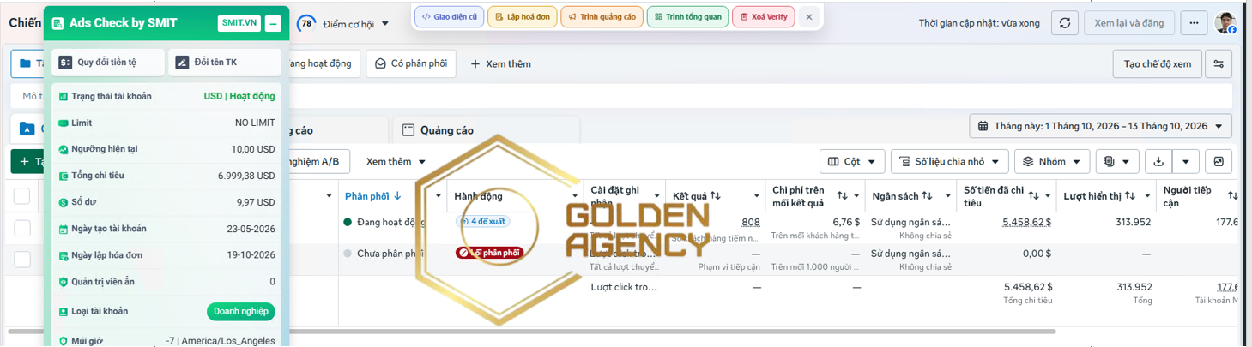
Task: Open the Xem thêm toolbar dropdown
Action: click(396, 161)
